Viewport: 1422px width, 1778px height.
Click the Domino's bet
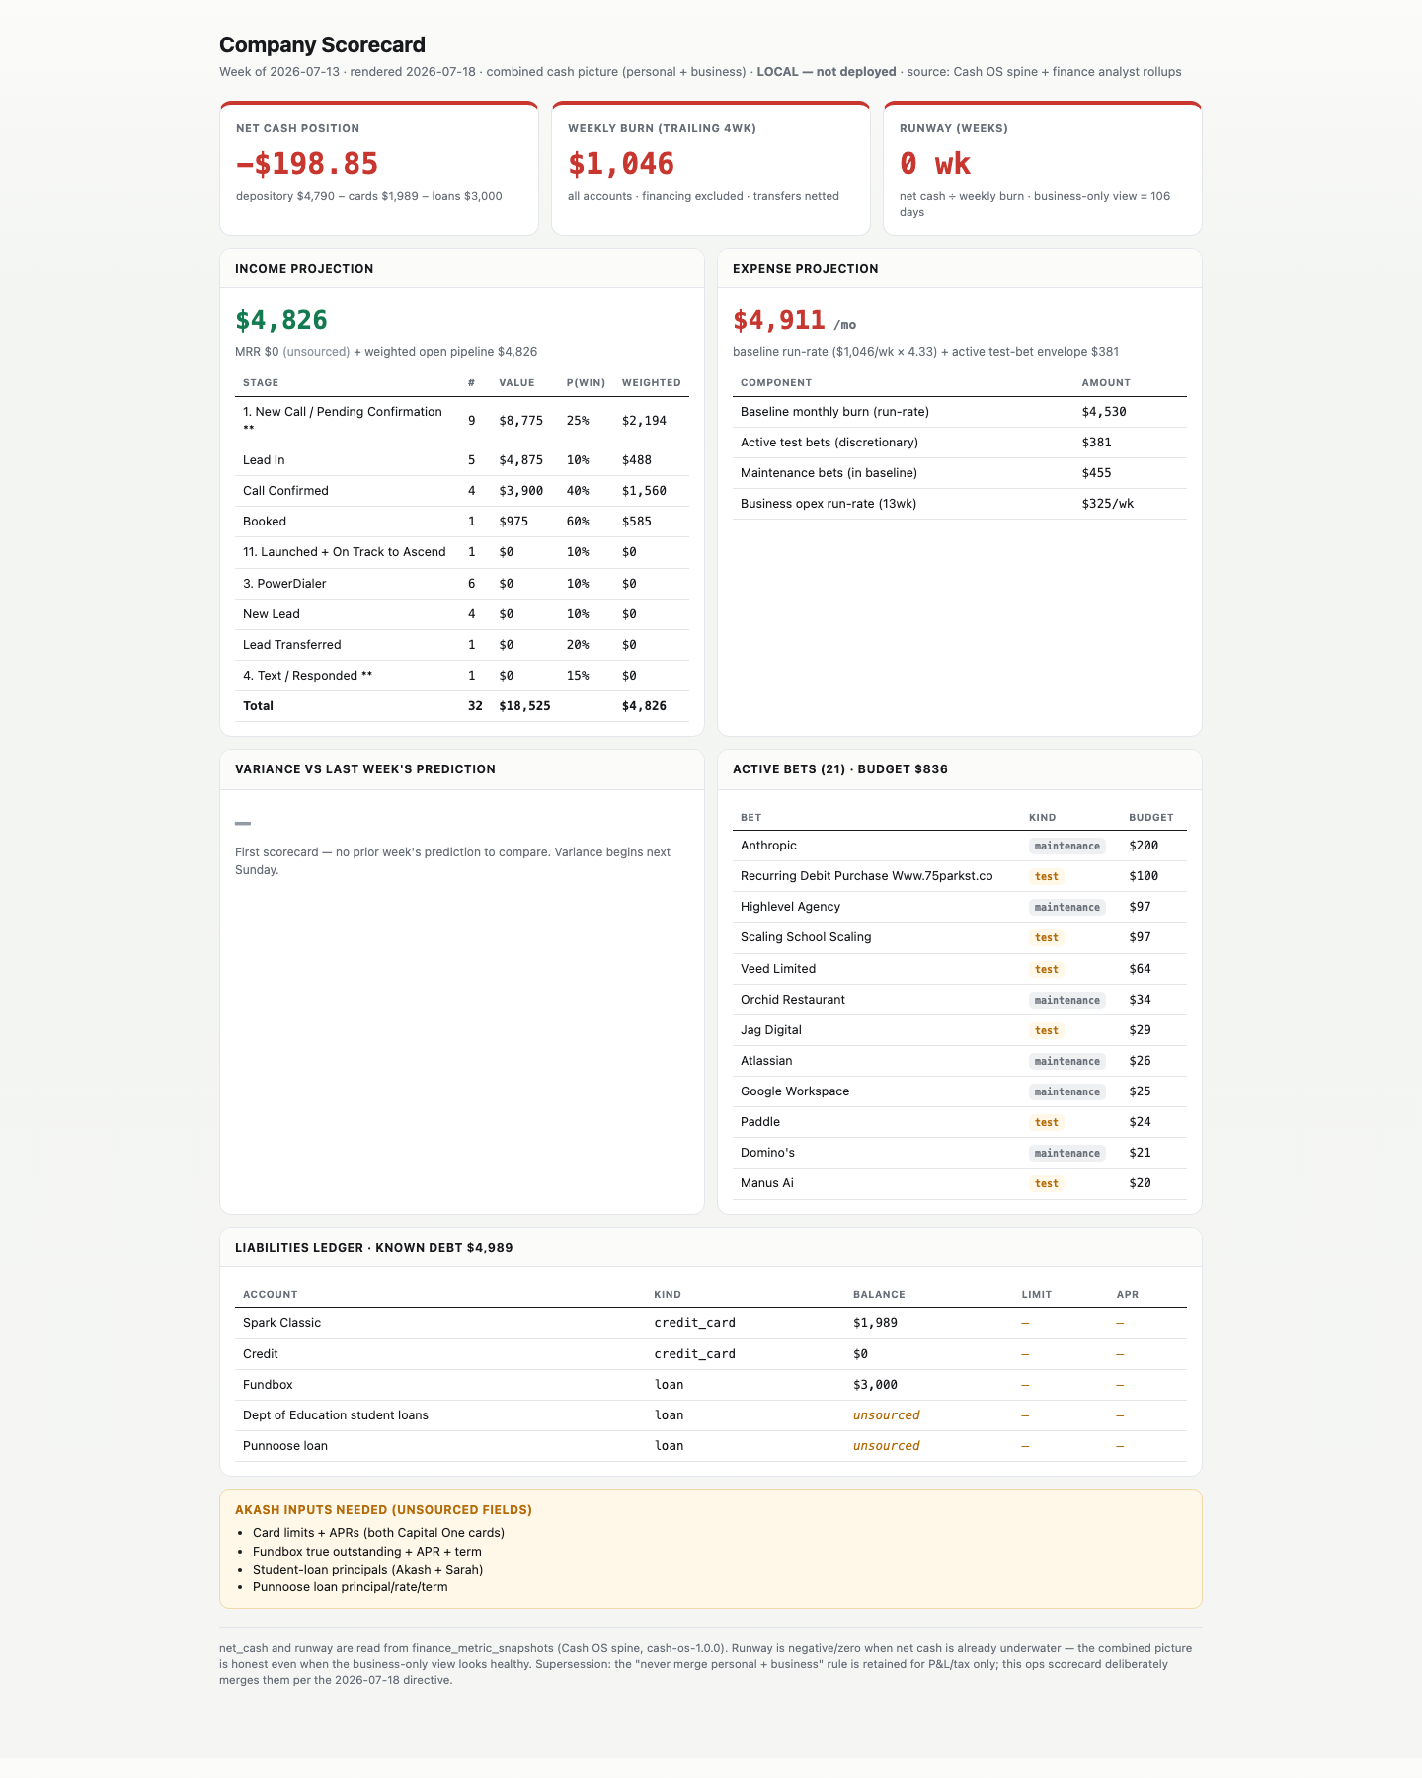(767, 1153)
